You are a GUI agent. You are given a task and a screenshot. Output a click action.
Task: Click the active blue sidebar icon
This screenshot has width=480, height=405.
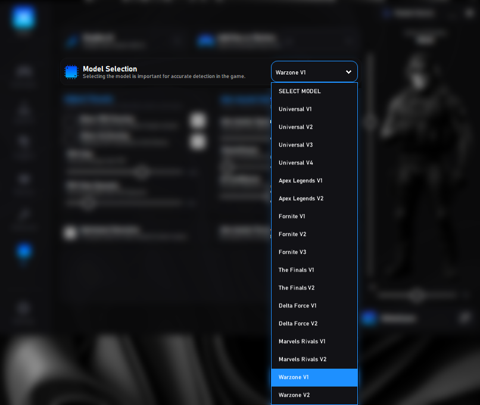pyautogui.click(x=24, y=251)
